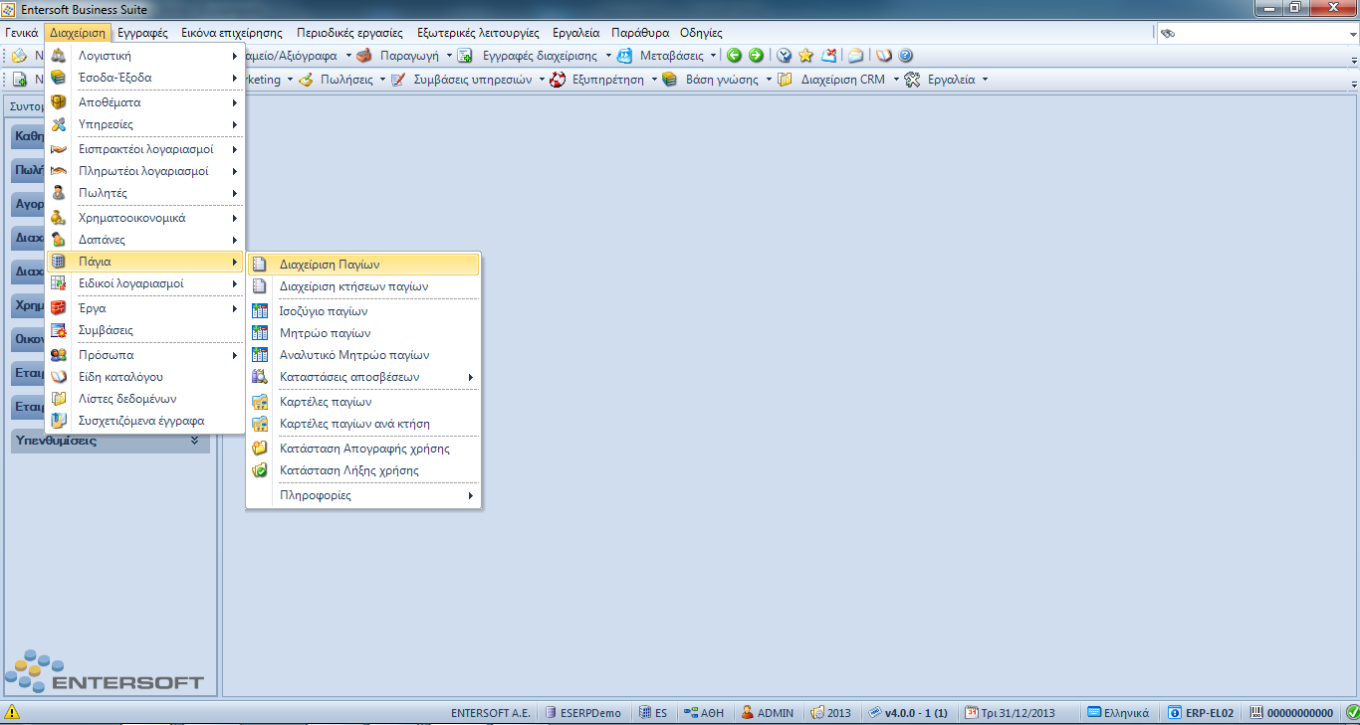Open the Εργαλεία menu in menu bar
The width and height of the screenshot is (1360, 725).
pyautogui.click(x=576, y=33)
